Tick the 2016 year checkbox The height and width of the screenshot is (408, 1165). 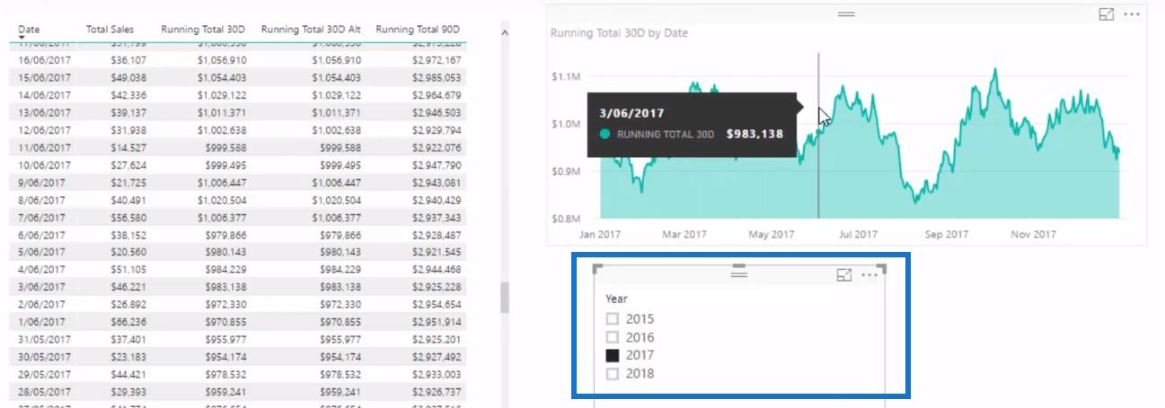coord(613,337)
